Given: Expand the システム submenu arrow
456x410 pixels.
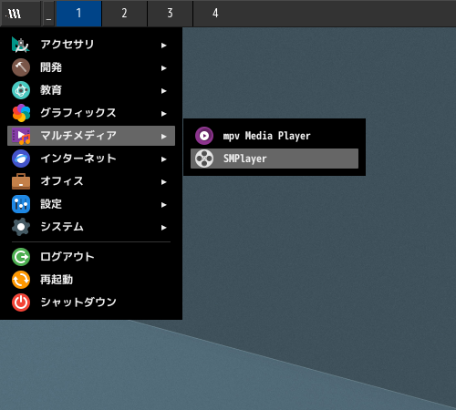Looking at the screenshot, I should (164, 228).
